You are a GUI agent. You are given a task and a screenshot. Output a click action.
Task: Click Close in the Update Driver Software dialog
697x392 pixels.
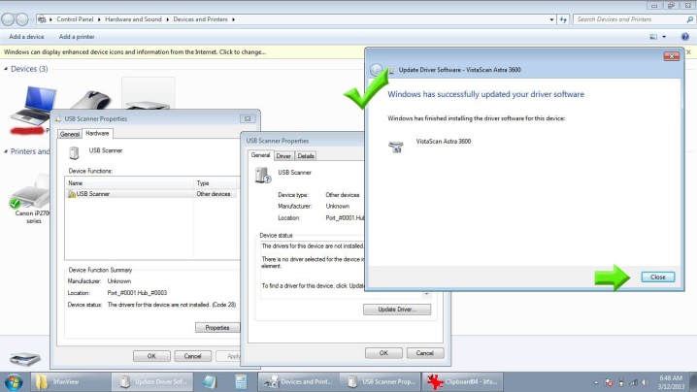click(x=658, y=277)
